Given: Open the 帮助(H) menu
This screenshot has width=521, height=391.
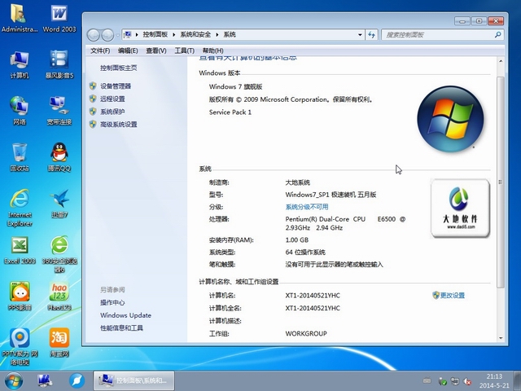Looking at the screenshot, I should 212,51.
